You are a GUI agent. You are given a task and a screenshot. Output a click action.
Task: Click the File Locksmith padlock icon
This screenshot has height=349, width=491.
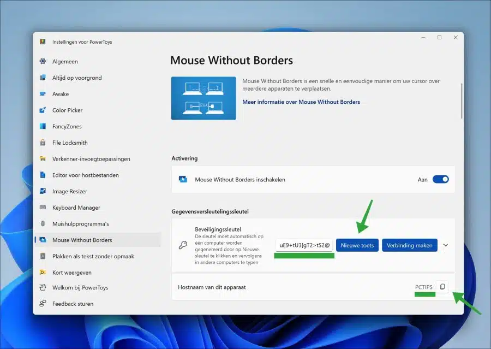(43, 143)
